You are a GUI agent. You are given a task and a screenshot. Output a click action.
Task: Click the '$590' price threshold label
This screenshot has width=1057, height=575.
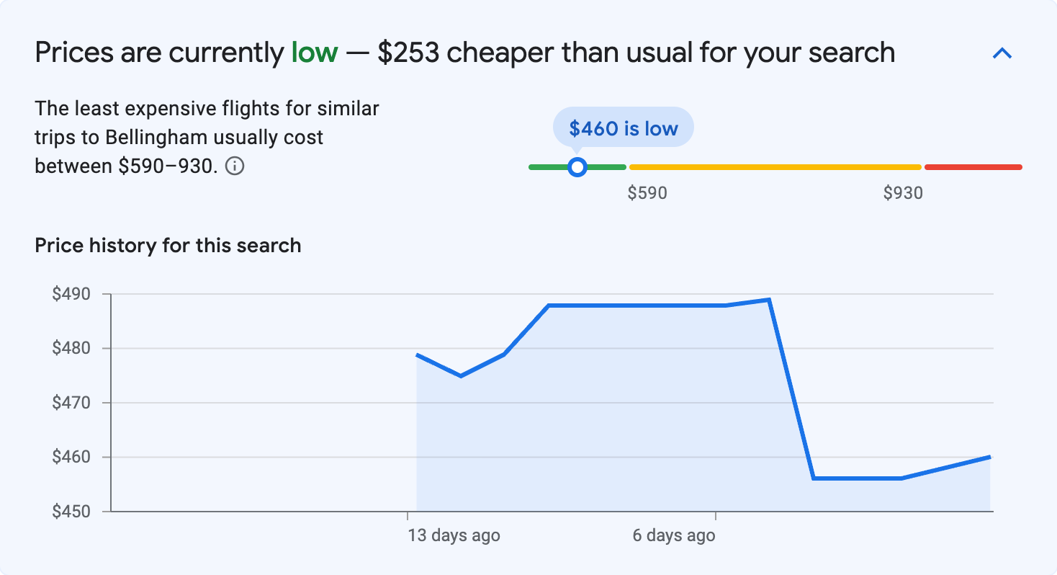click(647, 192)
